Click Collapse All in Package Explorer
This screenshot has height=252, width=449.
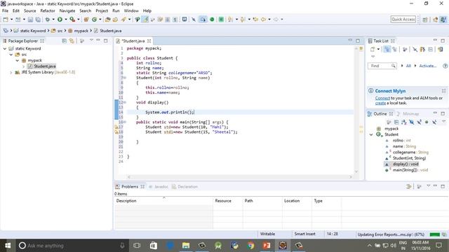point(64,41)
